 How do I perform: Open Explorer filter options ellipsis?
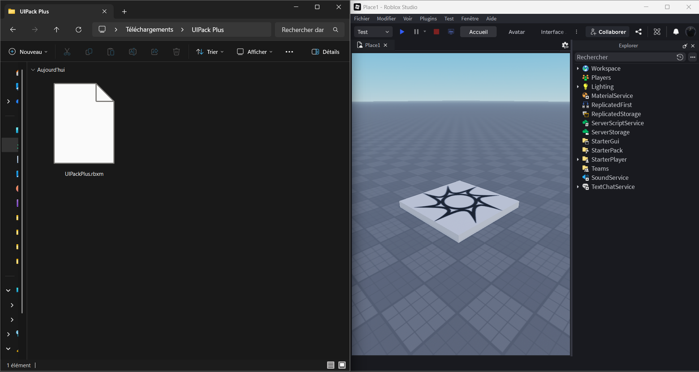point(693,57)
